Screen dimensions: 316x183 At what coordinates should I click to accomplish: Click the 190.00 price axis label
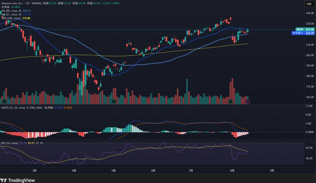coord(310,66)
